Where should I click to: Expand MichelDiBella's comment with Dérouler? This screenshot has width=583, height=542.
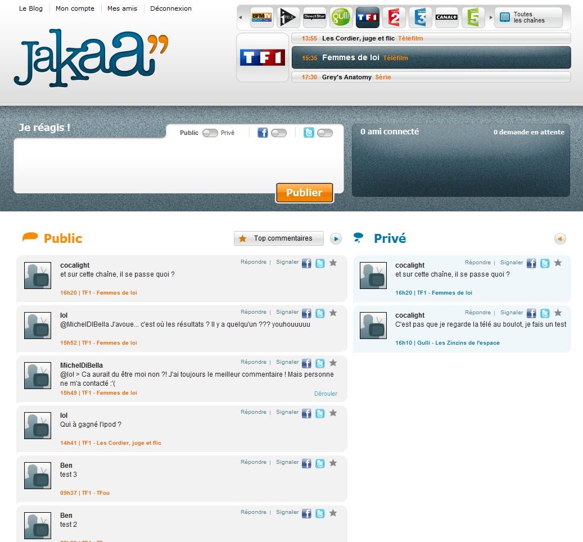(x=326, y=394)
